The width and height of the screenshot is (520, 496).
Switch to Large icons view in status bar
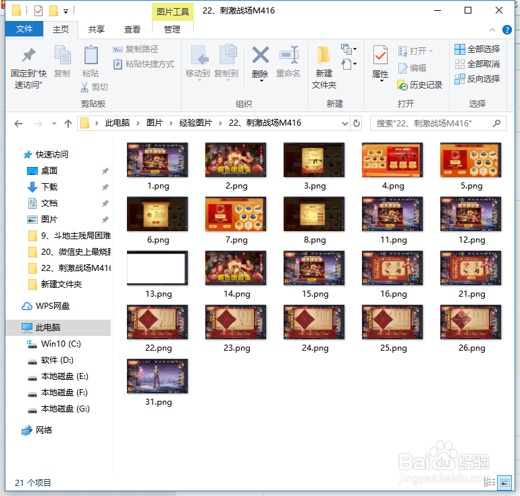tap(505, 482)
